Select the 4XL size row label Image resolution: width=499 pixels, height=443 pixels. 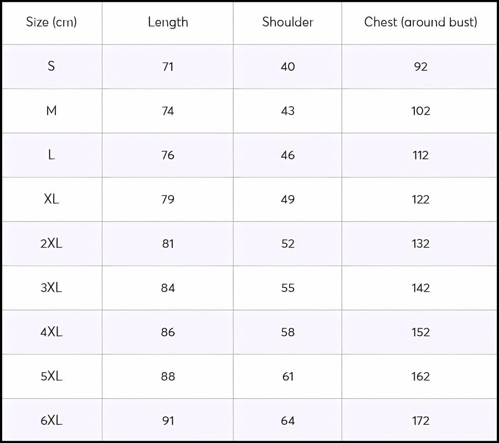tap(52, 332)
